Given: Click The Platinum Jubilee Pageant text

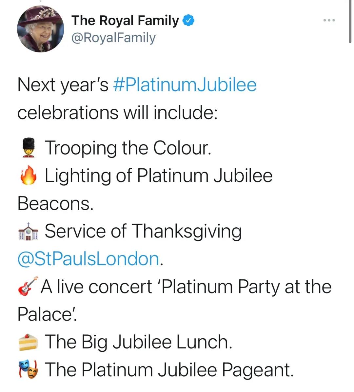Looking at the screenshot, I should click(x=169, y=370).
